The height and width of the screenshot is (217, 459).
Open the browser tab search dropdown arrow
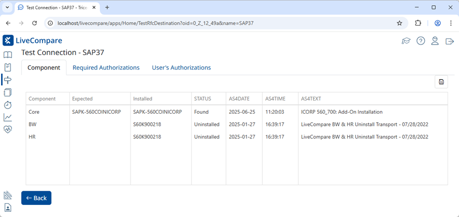click(7, 7)
